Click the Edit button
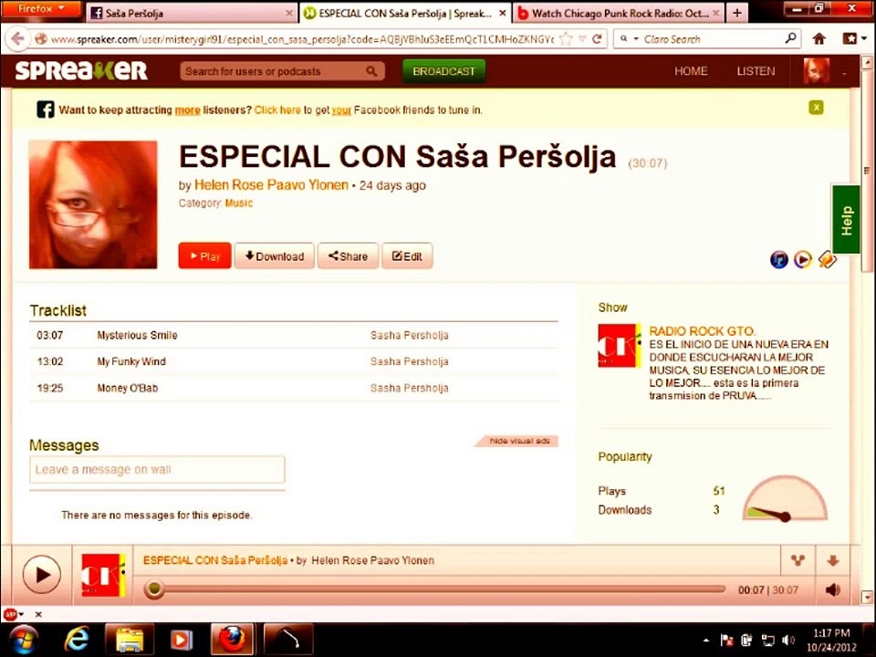This screenshot has height=657, width=876. coord(407,255)
